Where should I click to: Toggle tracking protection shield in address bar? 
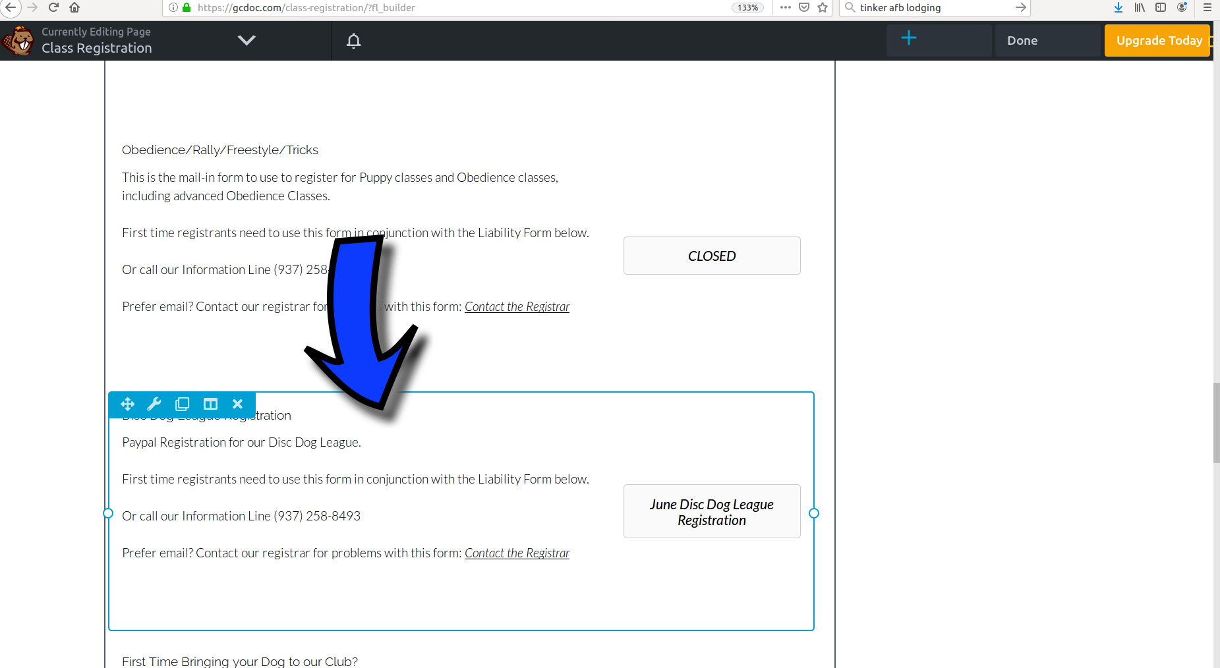pos(804,7)
